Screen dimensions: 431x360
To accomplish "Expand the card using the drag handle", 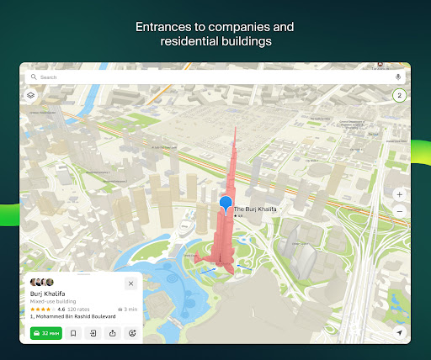I will (x=84, y=274).
